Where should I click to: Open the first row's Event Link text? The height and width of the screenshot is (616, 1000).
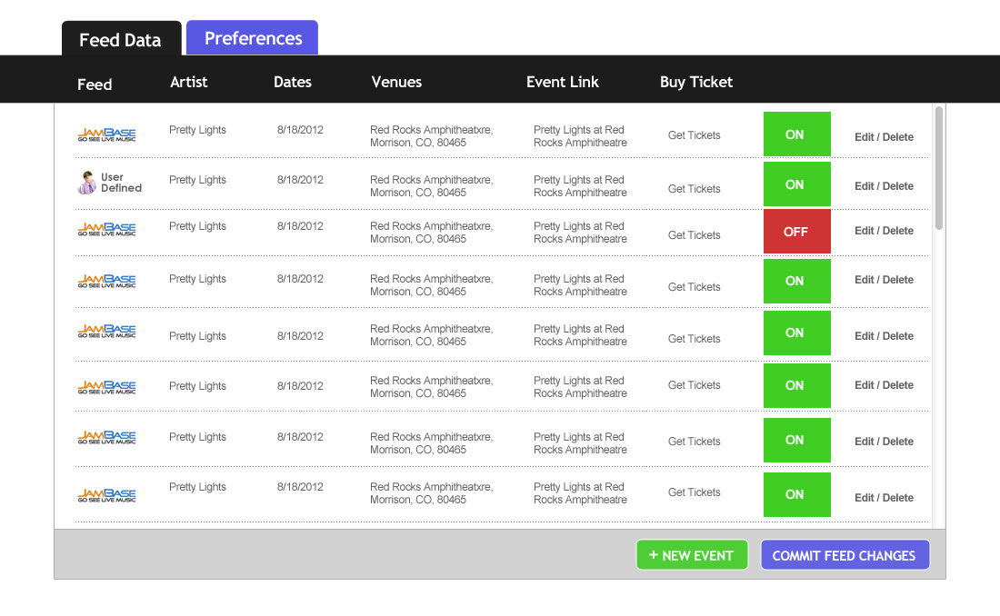pos(579,136)
